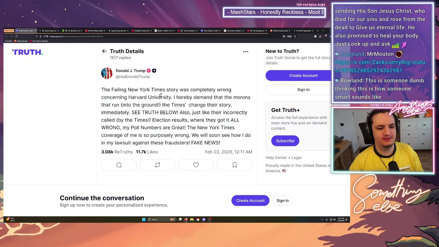This screenshot has height=247, width=439.
Task: Bookmark page with the star icon in address bar
Action: pos(295,36)
